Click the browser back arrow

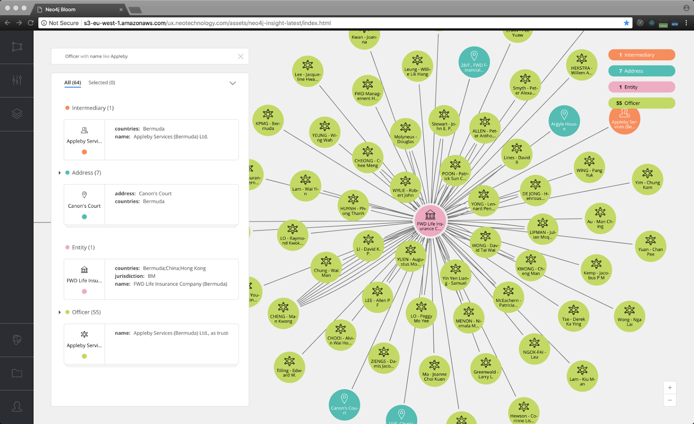[x=7, y=23]
